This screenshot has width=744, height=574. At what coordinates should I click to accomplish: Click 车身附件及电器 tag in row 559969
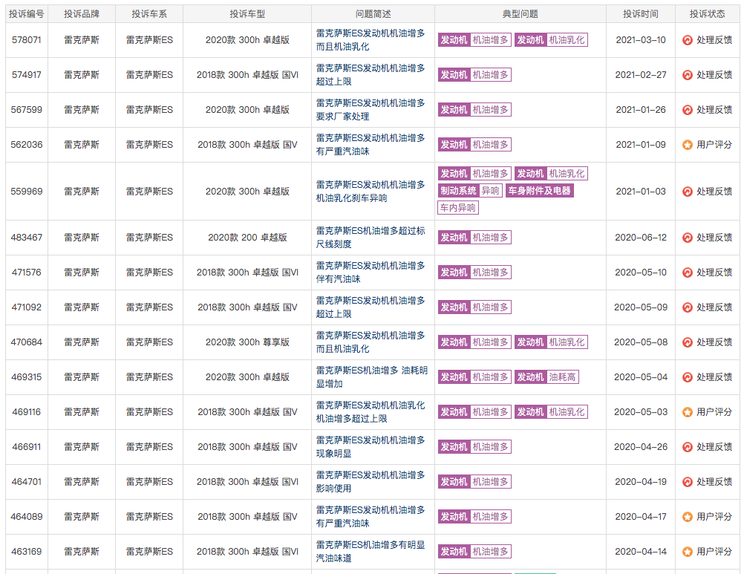540,191
